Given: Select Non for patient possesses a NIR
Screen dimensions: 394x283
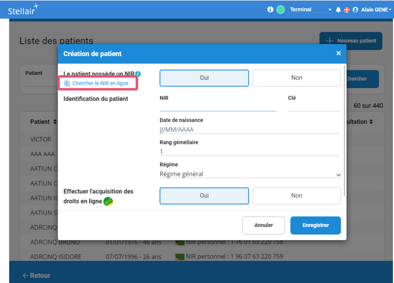Looking at the screenshot, I should pyautogui.click(x=296, y=78).
